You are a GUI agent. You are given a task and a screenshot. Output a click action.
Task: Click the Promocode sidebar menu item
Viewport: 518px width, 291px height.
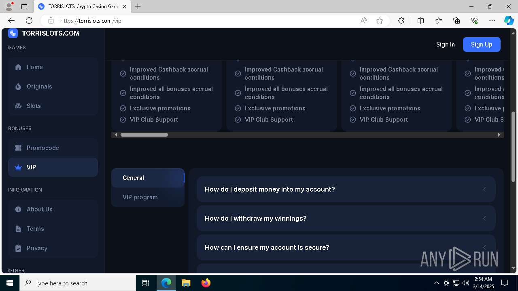click(53, 148)
